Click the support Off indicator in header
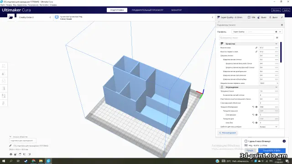 click(x=262, y=17)
